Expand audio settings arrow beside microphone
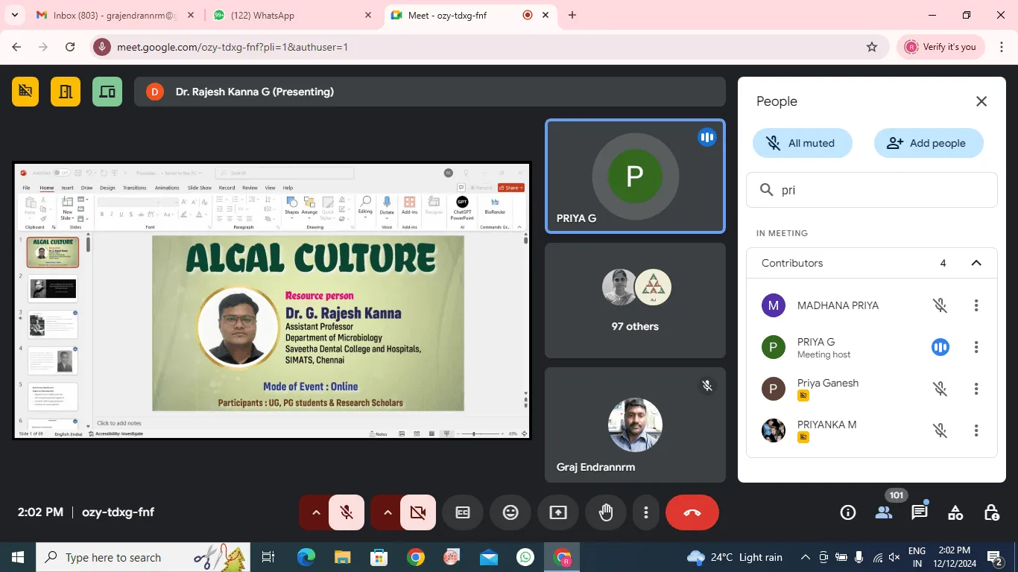Screen dimensions: 1018x572 point(315,512)
